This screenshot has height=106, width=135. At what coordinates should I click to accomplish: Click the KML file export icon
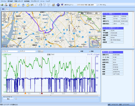62,5
